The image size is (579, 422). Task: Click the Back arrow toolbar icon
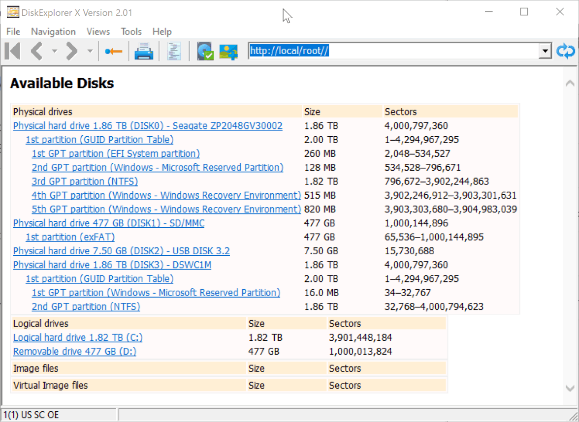tap(37, 51)
